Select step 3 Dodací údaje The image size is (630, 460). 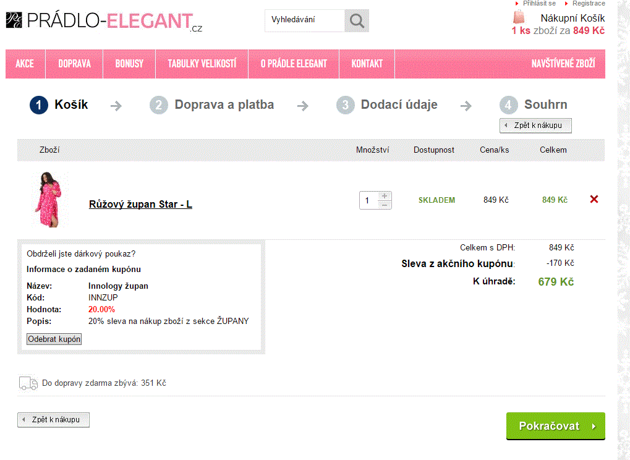(386, 105)
